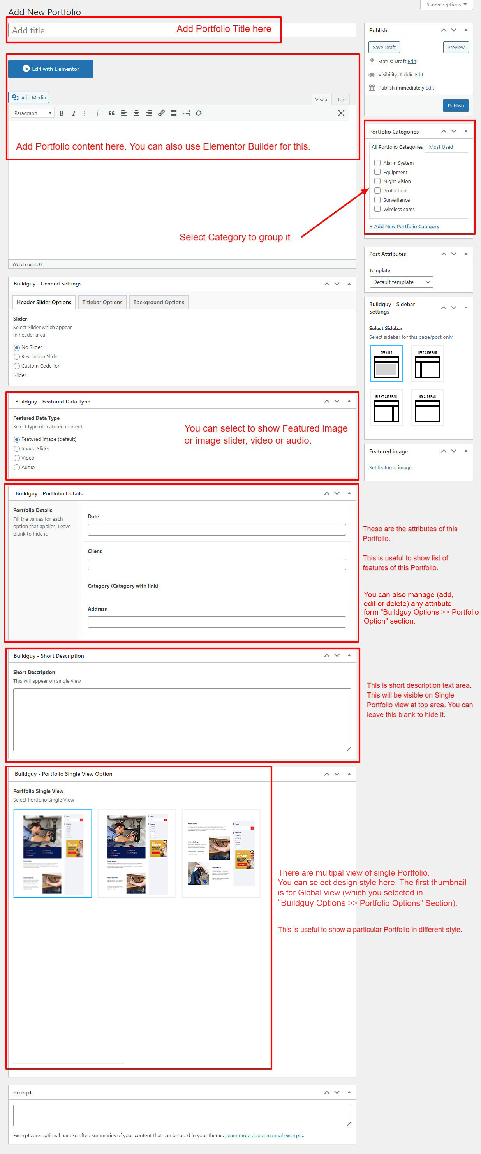This screenshot has width=481, height=1154.
Task: Toggle the fullscreen distraction-free editor icon
Action: point(341,113)
